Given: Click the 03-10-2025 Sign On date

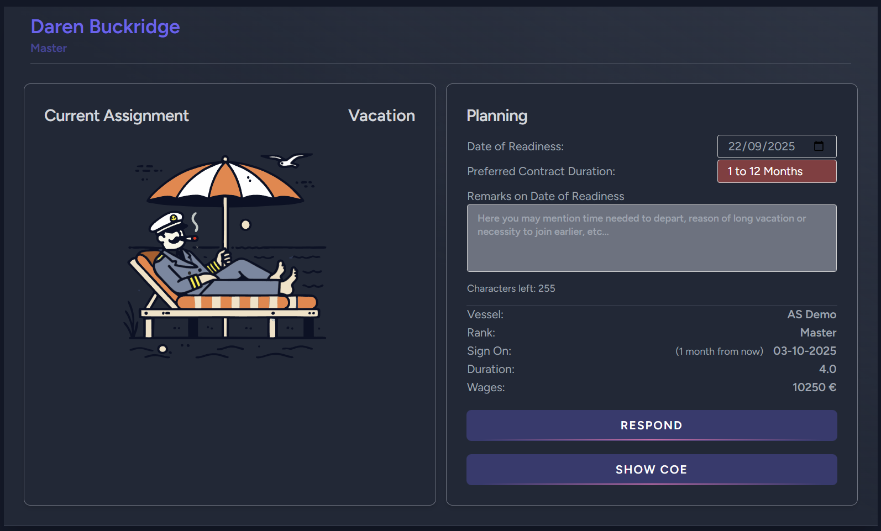Looking at the screenshot, I should pyautogui.click(x=804, y=351).
